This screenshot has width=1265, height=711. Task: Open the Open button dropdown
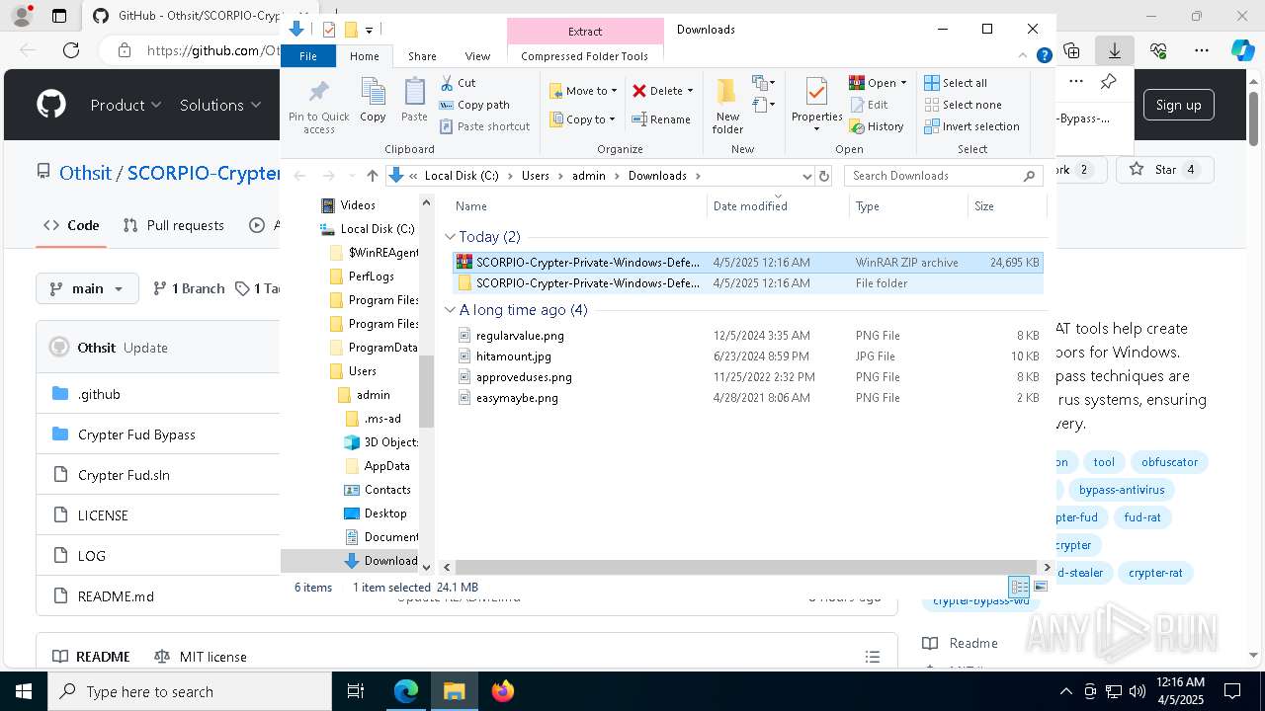903,83
